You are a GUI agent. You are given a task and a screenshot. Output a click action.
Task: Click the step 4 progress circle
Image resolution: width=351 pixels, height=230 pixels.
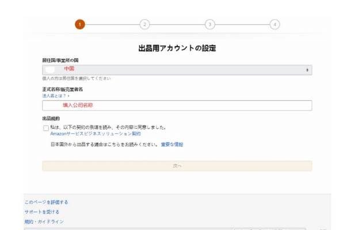click(275, 24)
